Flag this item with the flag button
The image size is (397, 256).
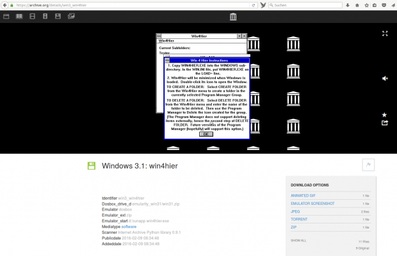[x=368, y=165]
